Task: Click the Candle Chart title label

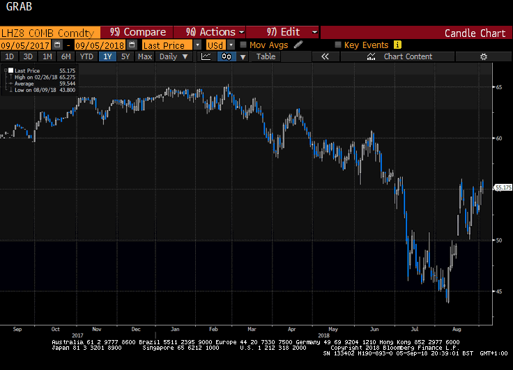Action: (x=475, y=33)
